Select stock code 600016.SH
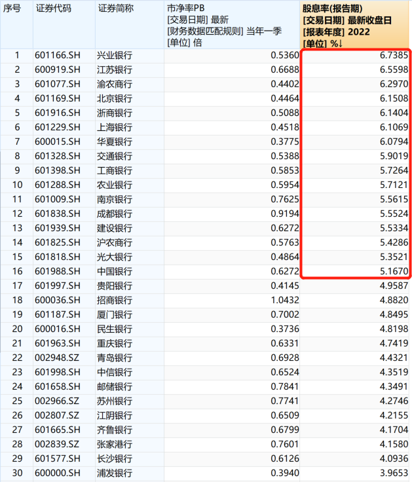Image resolution: width=412 pixels, height=482 pixels. click(58, 329)
